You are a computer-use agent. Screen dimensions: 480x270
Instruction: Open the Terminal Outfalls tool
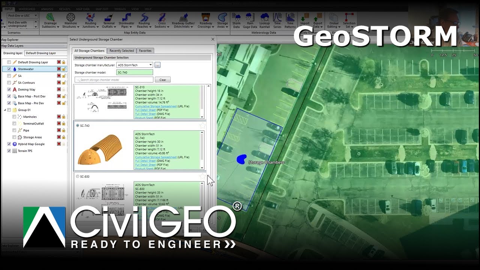point(109,21)
